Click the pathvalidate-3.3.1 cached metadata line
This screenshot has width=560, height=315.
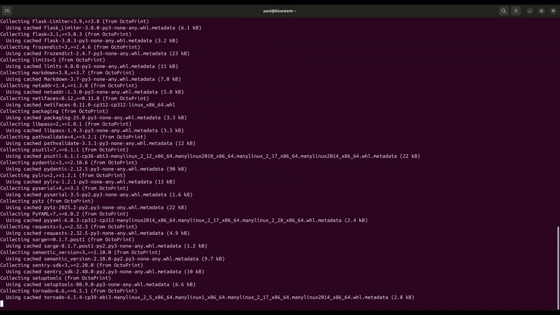tap(101, 143)
